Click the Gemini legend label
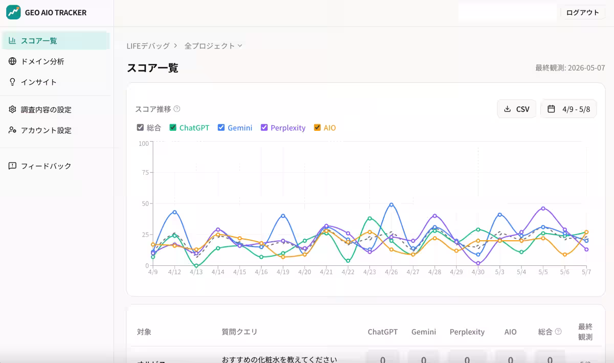This screenshot has width=614, height=363. [240, 128]
